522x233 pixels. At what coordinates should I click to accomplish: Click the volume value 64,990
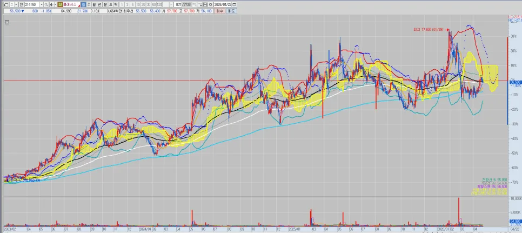pos(66,11)
